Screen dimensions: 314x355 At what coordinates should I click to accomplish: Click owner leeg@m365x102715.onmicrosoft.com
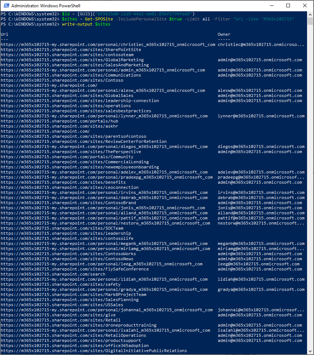(x=259, y=264)
